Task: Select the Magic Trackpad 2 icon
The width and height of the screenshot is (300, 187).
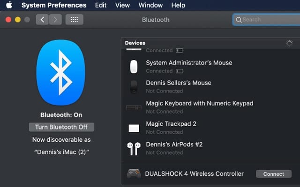Action: click(134, 128)
